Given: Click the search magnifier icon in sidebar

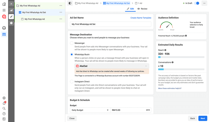Looking at the screenshot, I should (4, 108).
